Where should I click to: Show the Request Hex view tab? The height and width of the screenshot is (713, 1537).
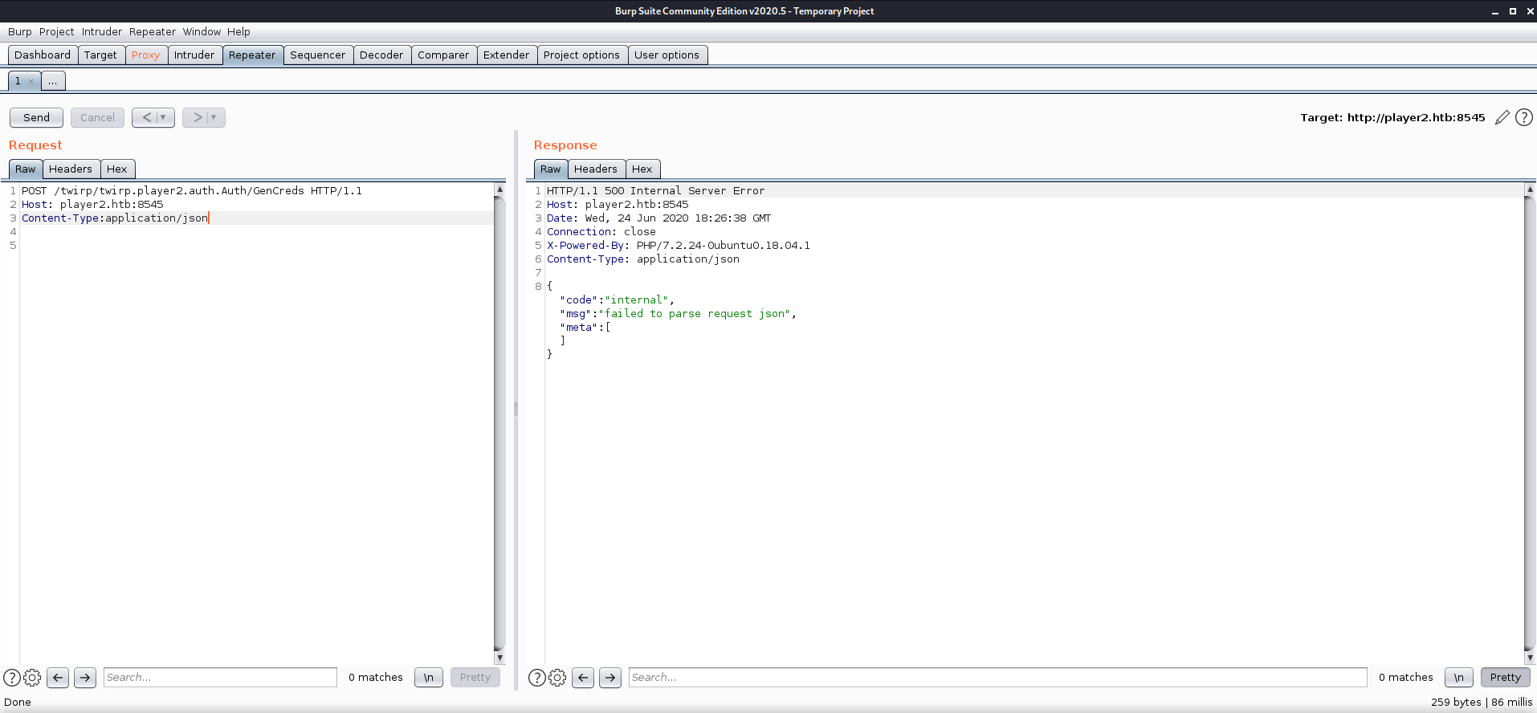pos(117,169)
